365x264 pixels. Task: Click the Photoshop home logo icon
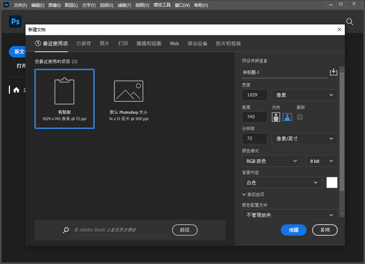pyautogui.click(x=15, y=22)
